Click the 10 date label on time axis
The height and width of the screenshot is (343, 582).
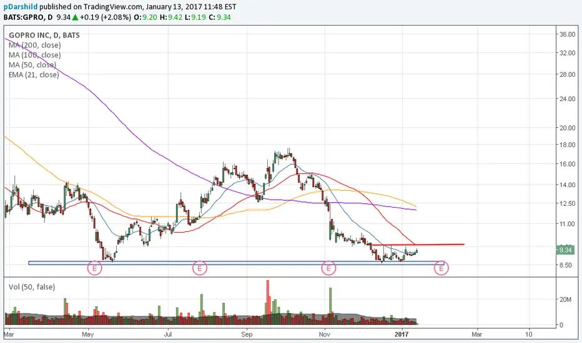(x=529, y=334)
